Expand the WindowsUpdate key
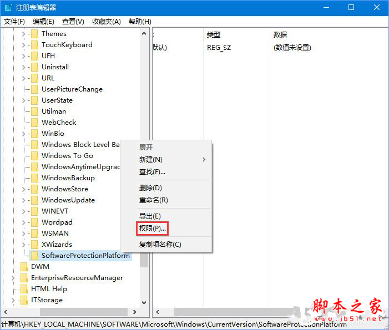389x330 pixels. (23, 200)
